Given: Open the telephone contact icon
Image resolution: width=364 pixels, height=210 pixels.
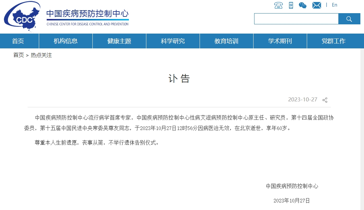Looking at the screenshot, I should point(278,5).
